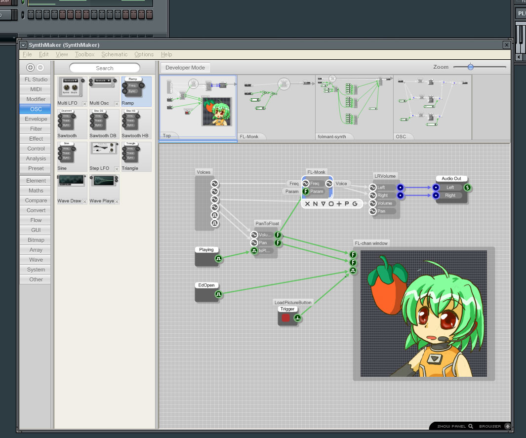Screen dimensions: 526x438
Task: Open the File menu
Action: 27,54
